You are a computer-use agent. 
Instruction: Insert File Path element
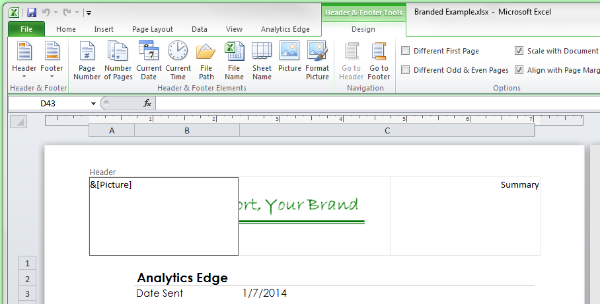tap(206, 60)
